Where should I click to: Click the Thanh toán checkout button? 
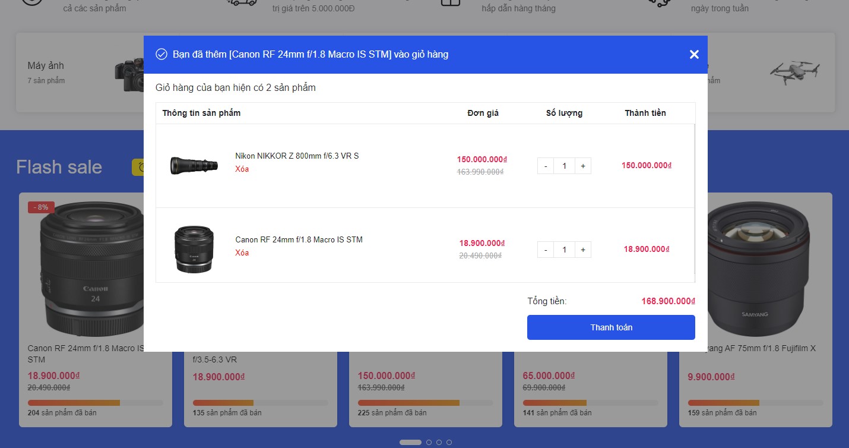click(611, 327)
